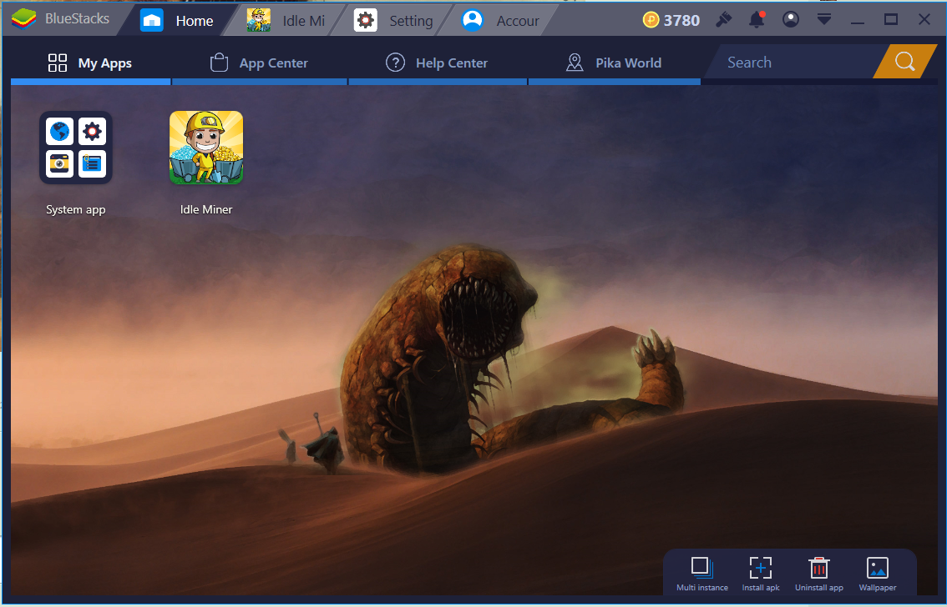Click the Install apk icon

point(760,568)
